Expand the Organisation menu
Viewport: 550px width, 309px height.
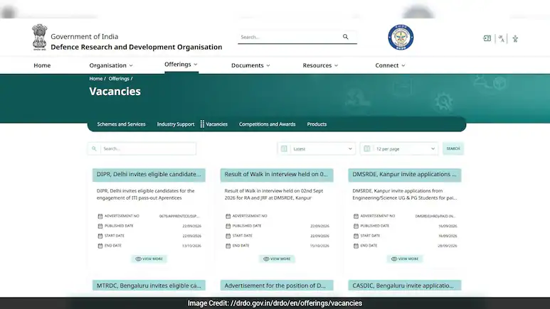[111, 65]
